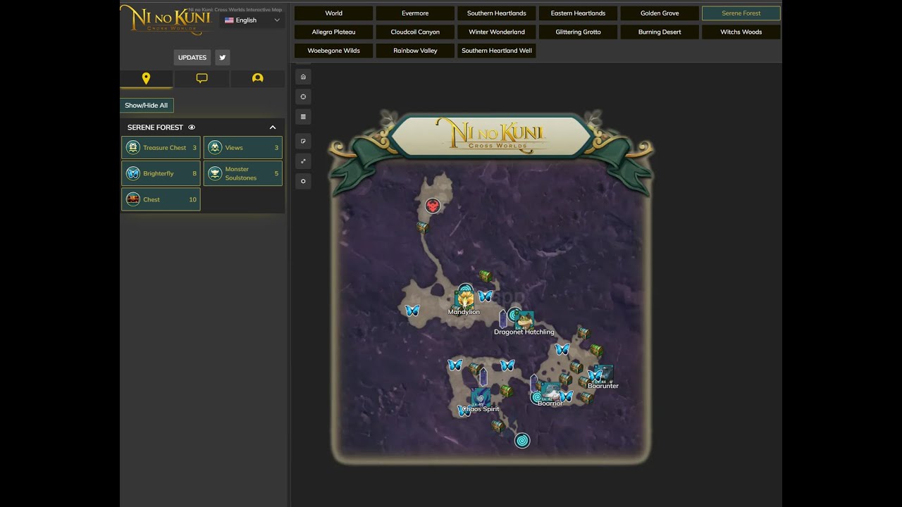The height and width of the screenshot is (507, 902).
Task: Select the comments speech bubble sidebar tab
Action: click(x=202, y=78)
